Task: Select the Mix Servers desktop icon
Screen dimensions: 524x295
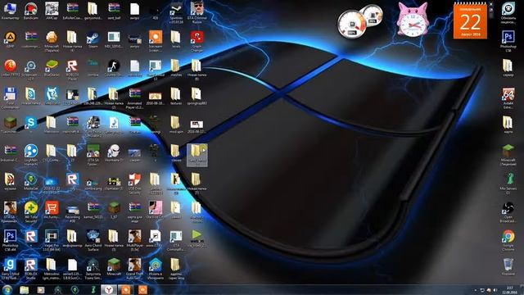Action: pos(508,184)
